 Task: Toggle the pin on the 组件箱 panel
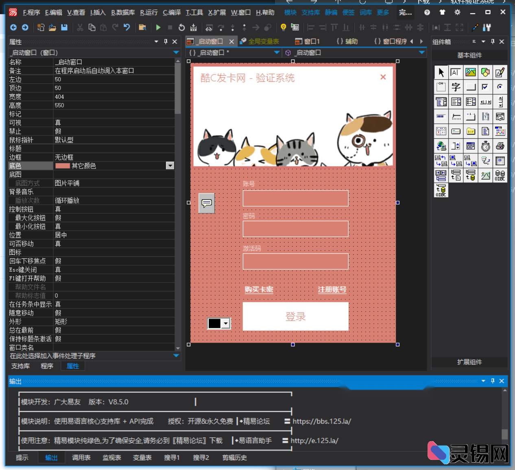[493, 42]
